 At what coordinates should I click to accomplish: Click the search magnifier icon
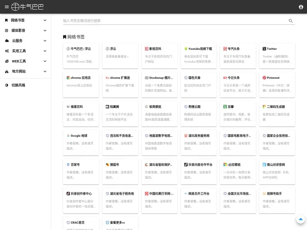(x=290, y=21)
